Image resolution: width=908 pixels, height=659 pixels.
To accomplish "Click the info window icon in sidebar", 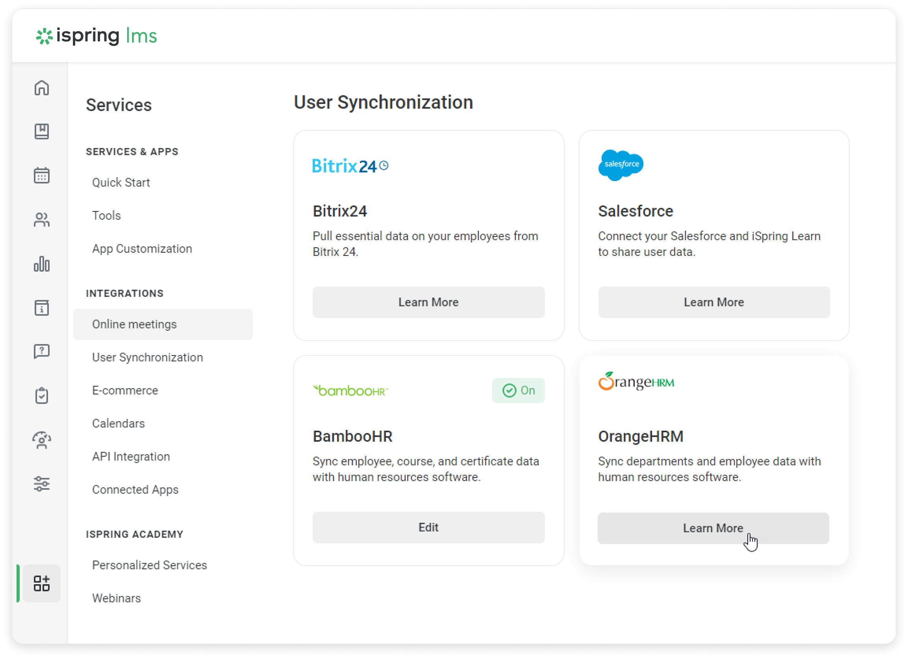I will click(42, 308).
